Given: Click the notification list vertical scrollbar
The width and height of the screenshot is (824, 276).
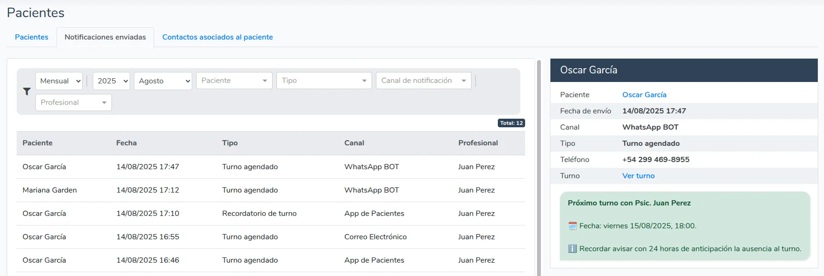Looking at the screenshot, I should click(x=539, y=167).
